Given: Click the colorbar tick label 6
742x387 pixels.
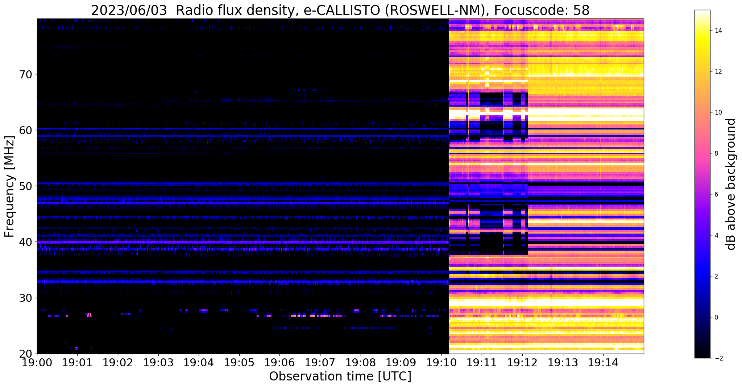Looking at the screenshot, I should (x=716, y=194).
